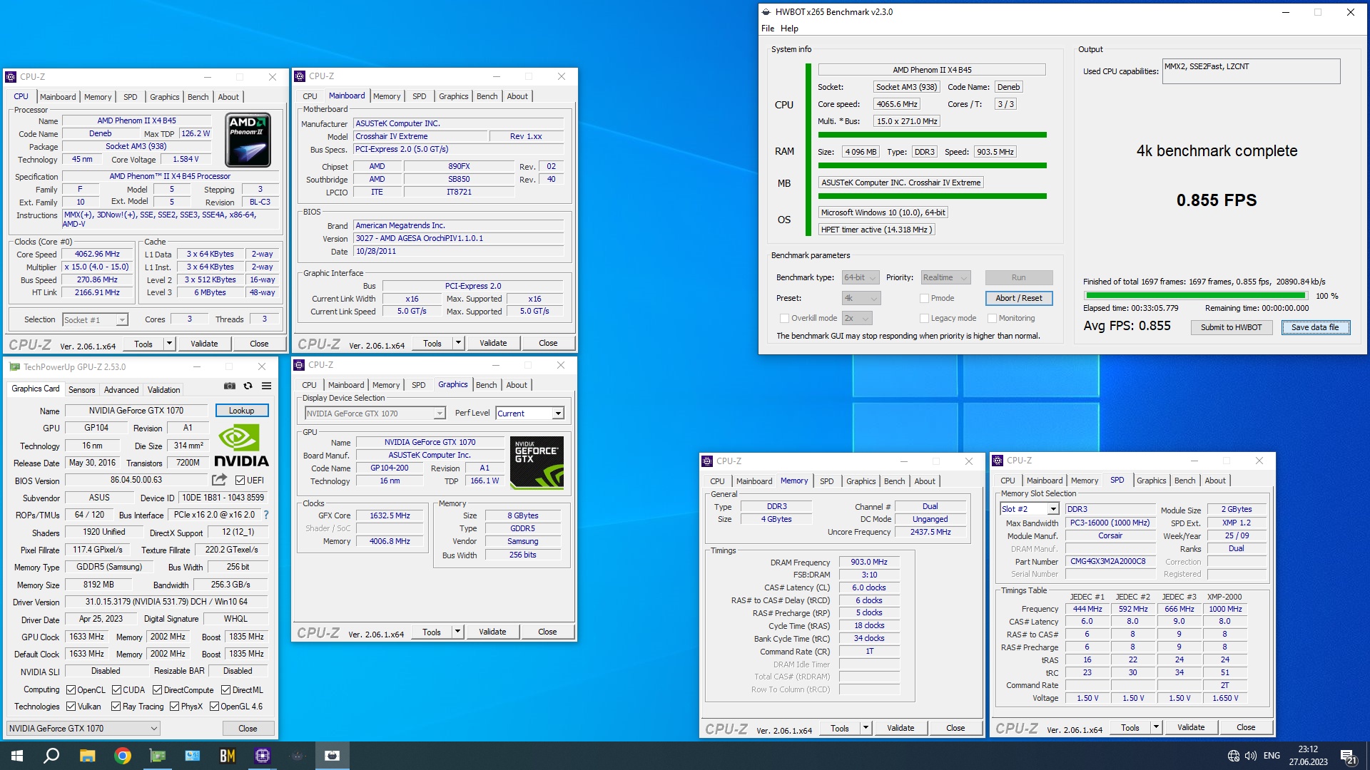The height and width of the screenshot is (770, 1370).
Task: Click the Save data file button
Action: (x=1315, y=327)
